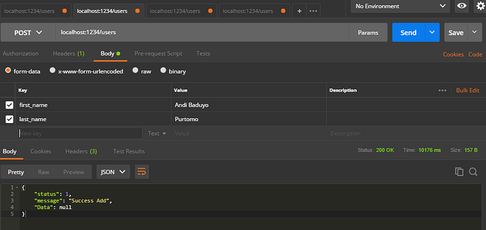
Task: Click the first_name key cell
Action: coord(94,105)
